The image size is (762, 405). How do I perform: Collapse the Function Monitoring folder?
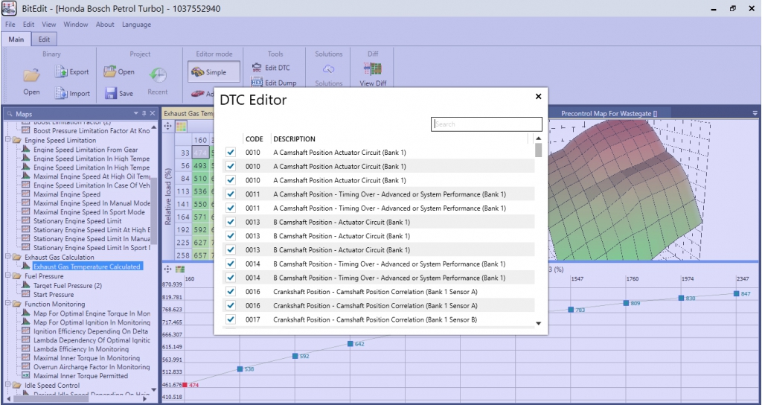[7, 304]
